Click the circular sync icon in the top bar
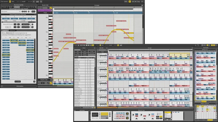This screenshot has height=122, width=218. coord(41,2)
